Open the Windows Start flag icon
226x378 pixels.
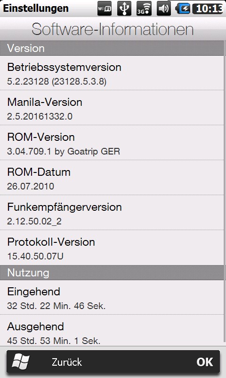[21, 362]
